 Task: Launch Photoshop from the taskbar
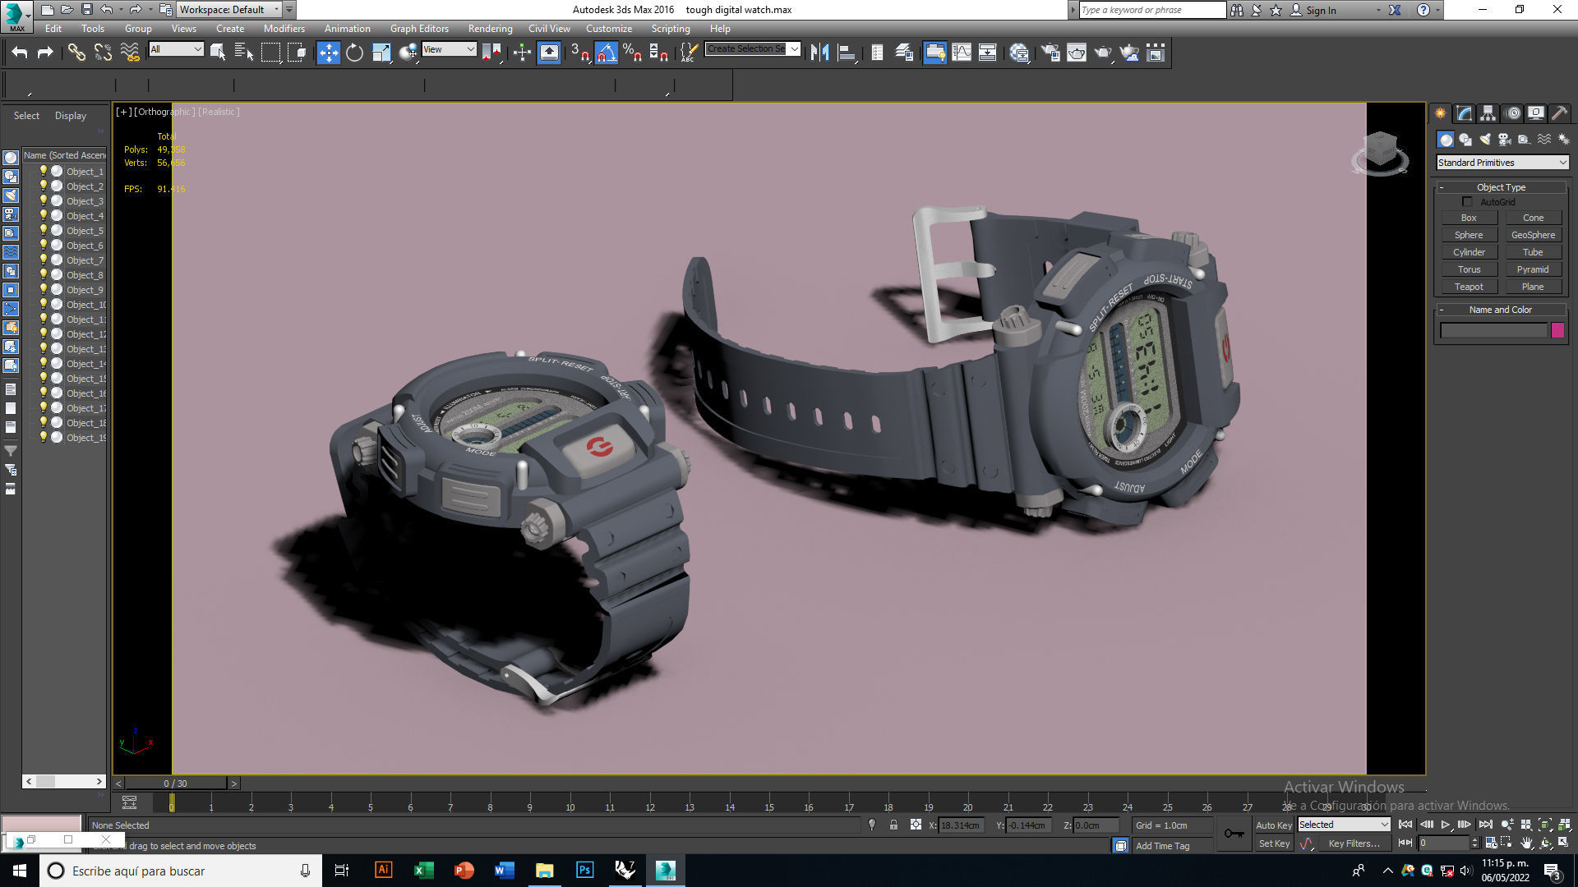(x=584, y=871)
